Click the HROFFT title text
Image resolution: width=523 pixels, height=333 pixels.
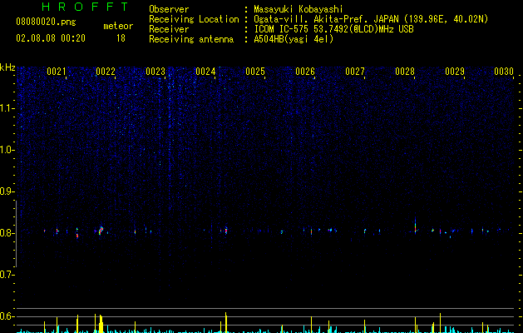pyautogui.click(x=85, y=7)
